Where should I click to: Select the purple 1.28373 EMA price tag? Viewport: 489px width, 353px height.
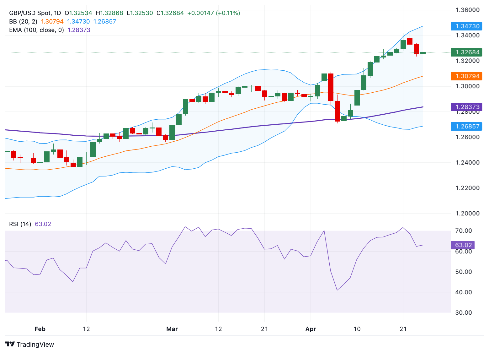tap(466, 107)
